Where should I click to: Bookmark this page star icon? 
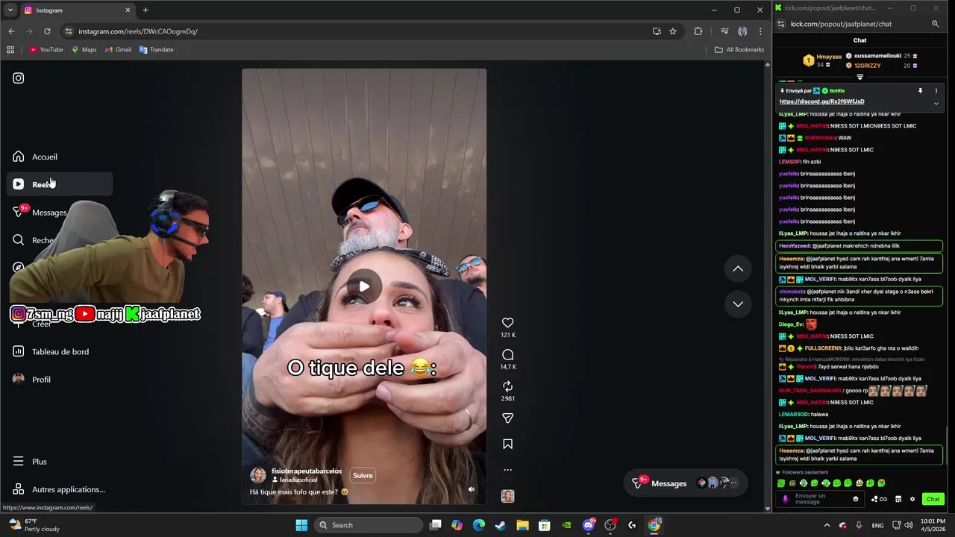[x=673, y=31]
